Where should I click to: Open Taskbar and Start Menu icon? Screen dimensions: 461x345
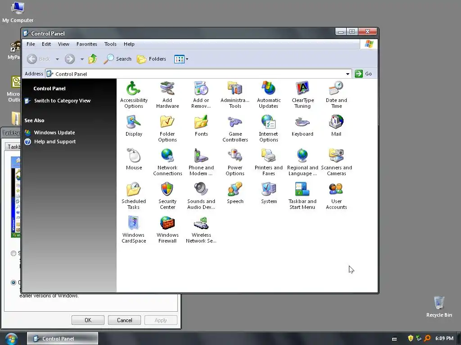(x=302, y=196)
